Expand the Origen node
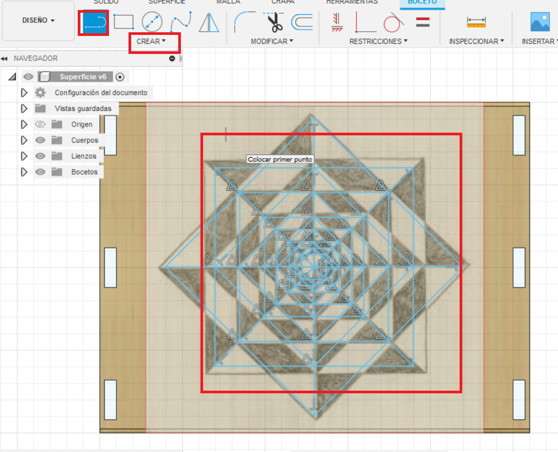The image size is (558, 452). pyautogui.click(x=24, y=124)
